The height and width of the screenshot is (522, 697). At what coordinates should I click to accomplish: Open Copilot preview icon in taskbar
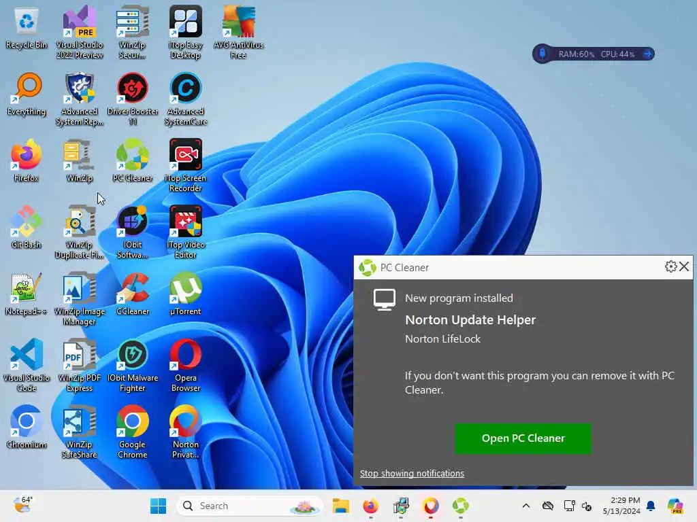point(675,506)
